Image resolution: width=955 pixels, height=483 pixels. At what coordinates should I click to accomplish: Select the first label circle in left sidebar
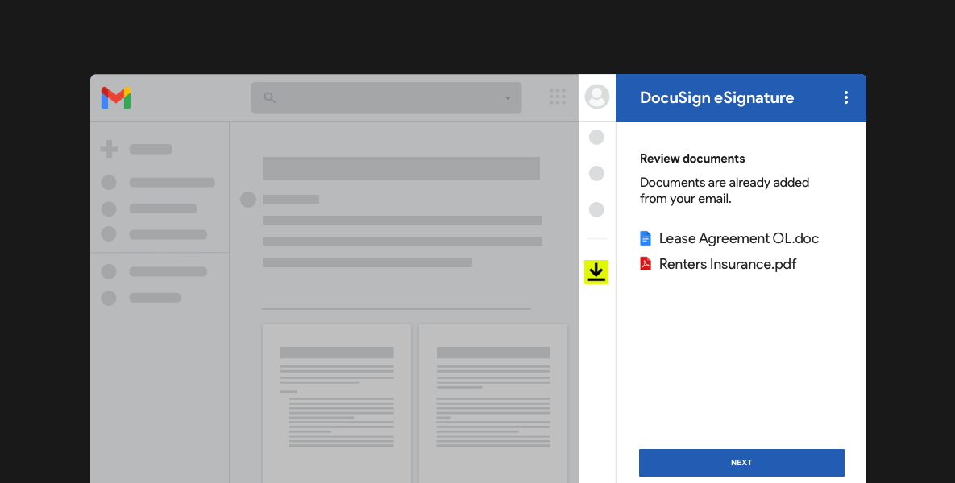(108, 183)
